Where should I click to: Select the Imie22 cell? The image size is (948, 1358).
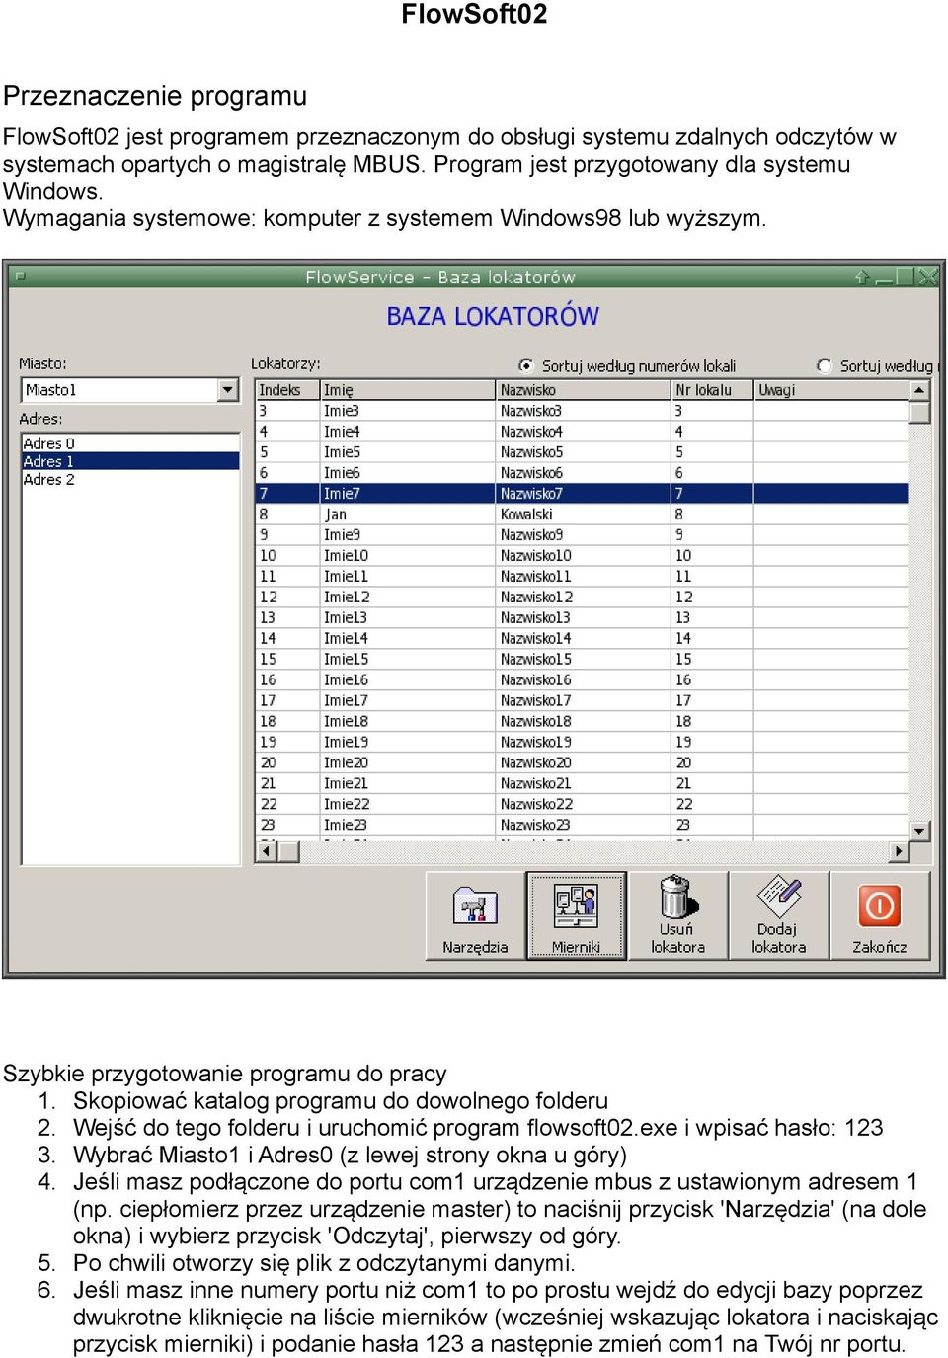(x=407, y=804)
